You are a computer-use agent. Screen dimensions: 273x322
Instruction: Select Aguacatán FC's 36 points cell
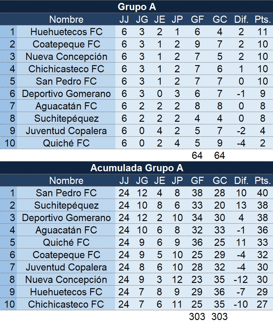tap(262, 230)
